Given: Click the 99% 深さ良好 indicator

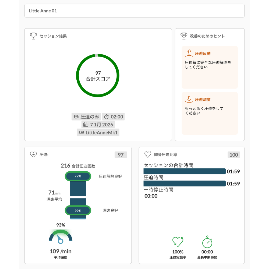Looking at the screenshot, I should click(78, 211).
